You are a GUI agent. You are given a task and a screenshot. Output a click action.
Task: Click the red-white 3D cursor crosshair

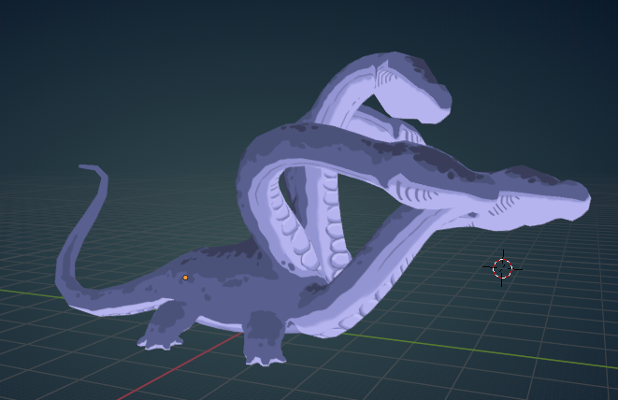coord(502,269)
